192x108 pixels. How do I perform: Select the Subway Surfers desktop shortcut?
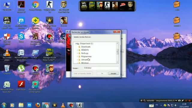[49, 70]
